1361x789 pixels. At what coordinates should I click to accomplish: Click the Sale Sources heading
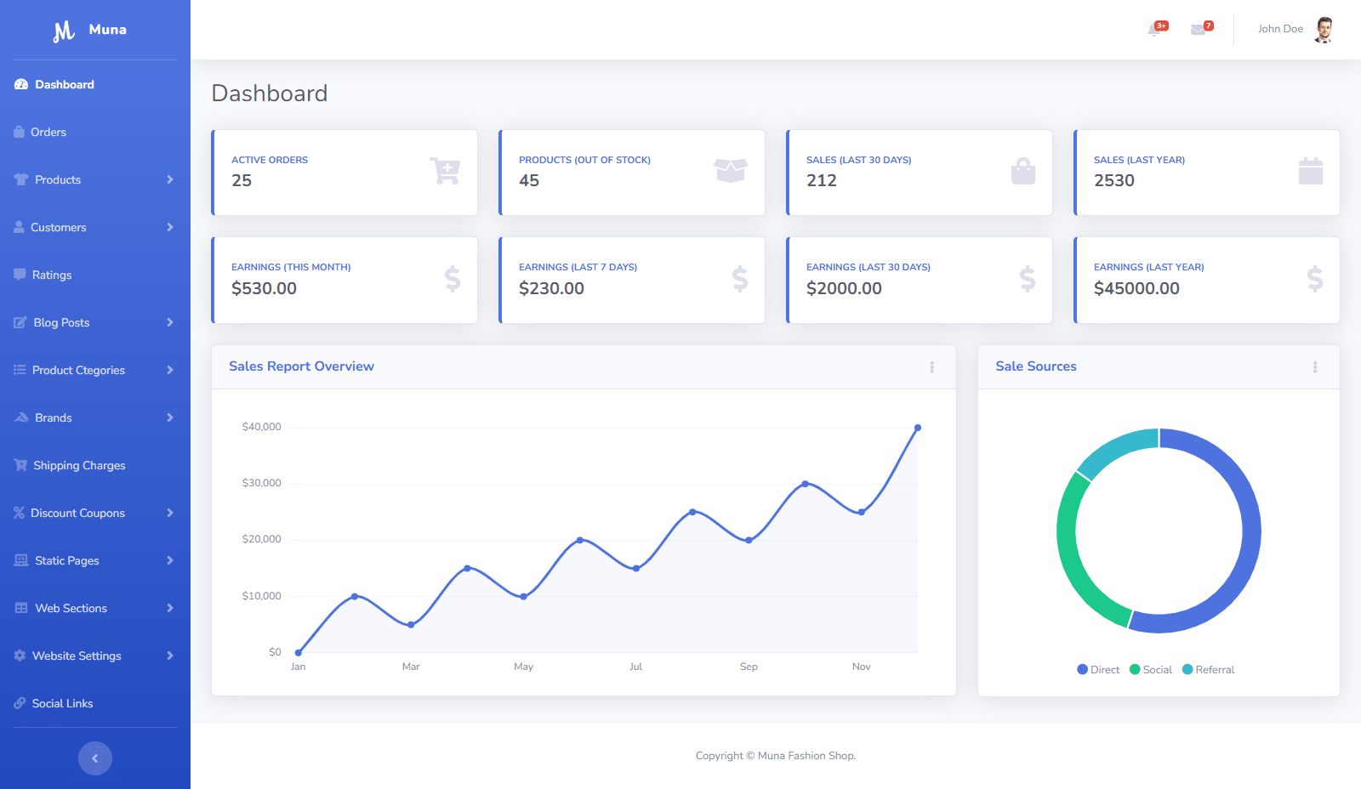click(x=1036, y=366)
